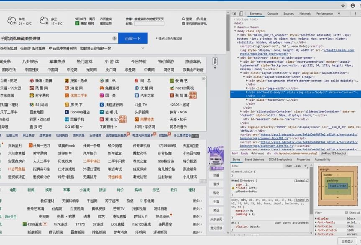Click the 登录 person icon

click(183, 18)
